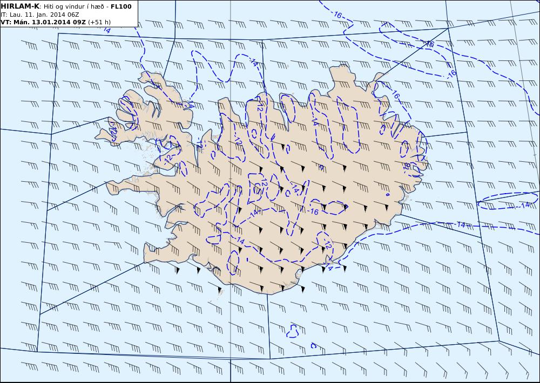Click the FL100 flight level label
Image resolution: width=540 pixels, height=383 pixels.
coord(121,6)
